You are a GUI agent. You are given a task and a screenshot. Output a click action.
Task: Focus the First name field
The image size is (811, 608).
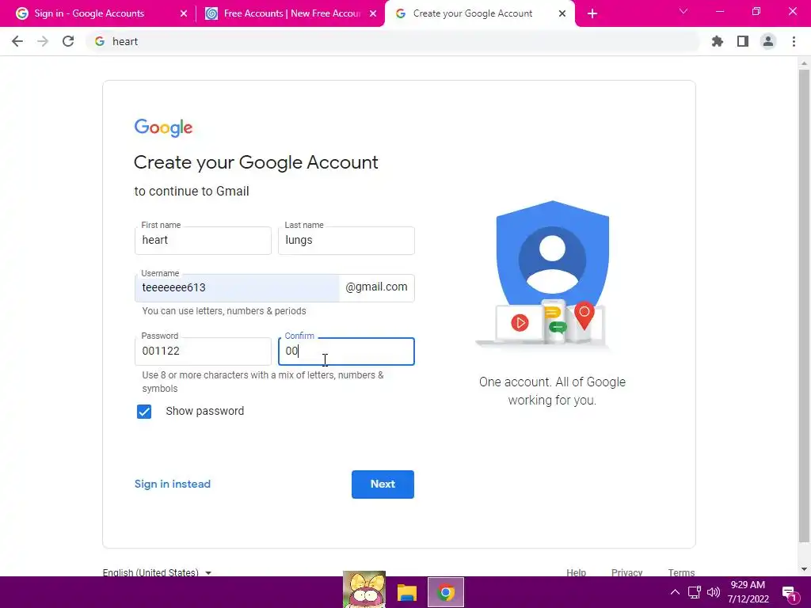pos(203,241)
